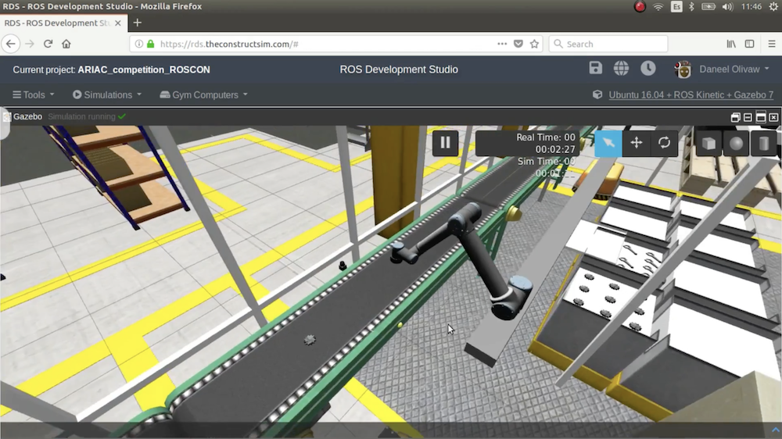The height and width of the screenshot is (439, 782).
Task: Activate the rotate tool
Action: pos(664,143)
